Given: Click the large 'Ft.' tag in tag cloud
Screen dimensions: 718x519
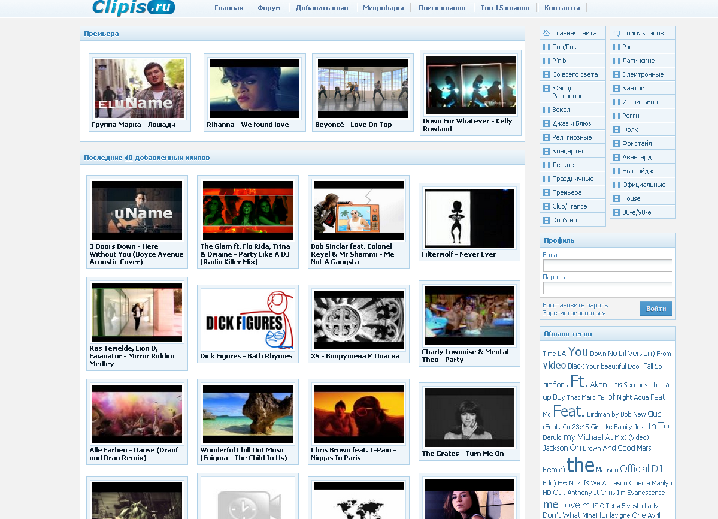Looking at the screenshot, I should tap(579, 381).
